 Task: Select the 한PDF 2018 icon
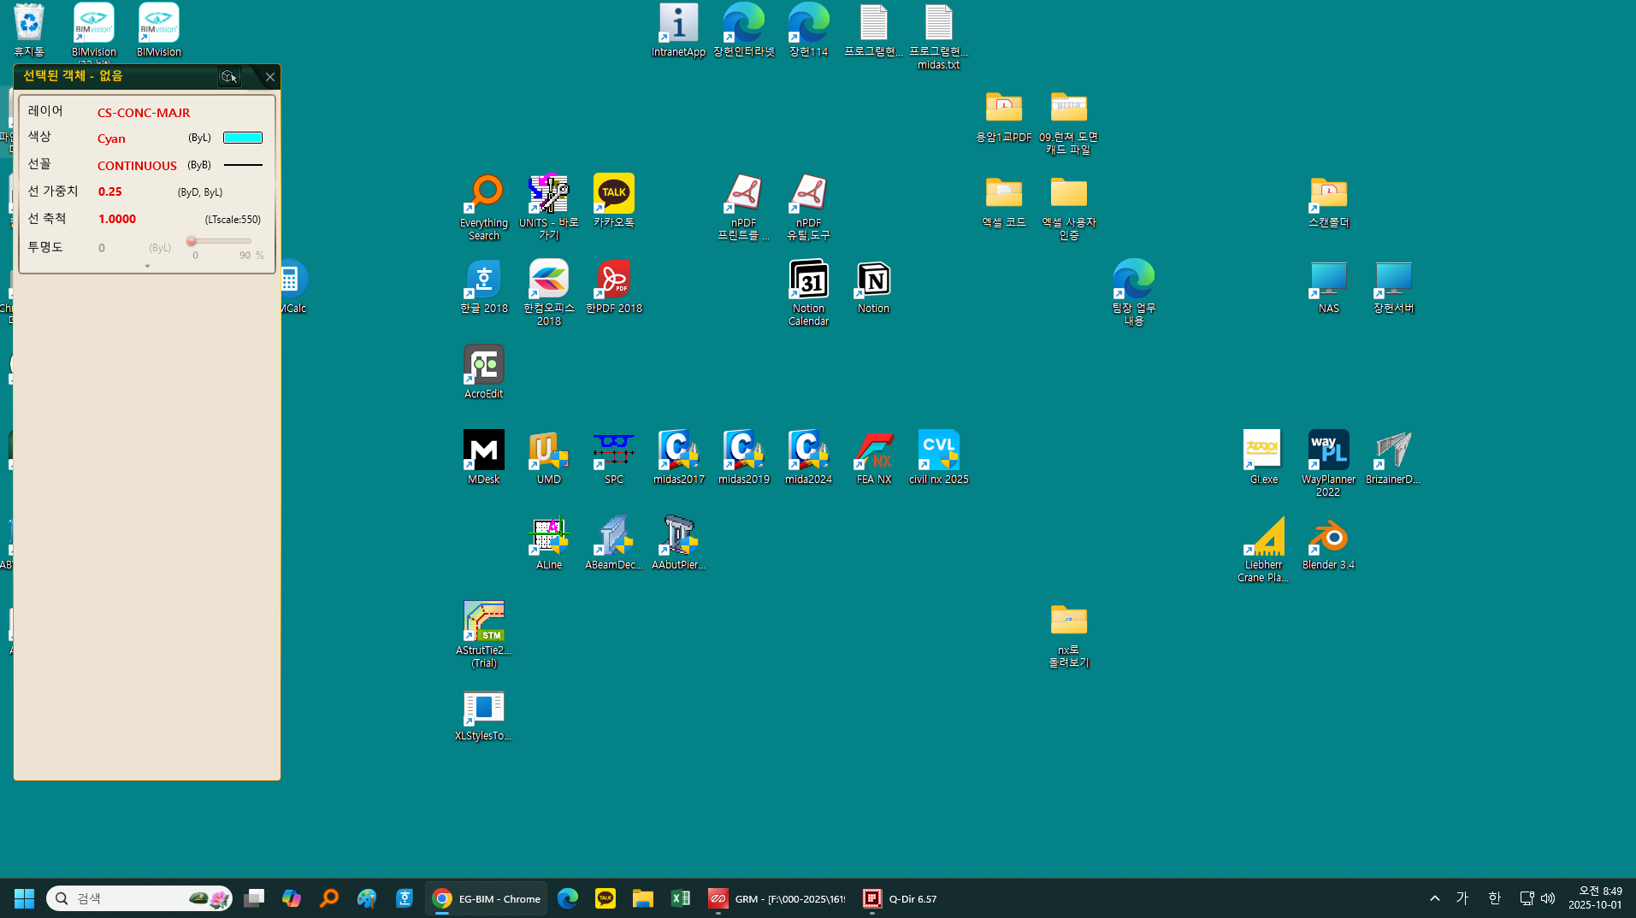click(614, 287)
